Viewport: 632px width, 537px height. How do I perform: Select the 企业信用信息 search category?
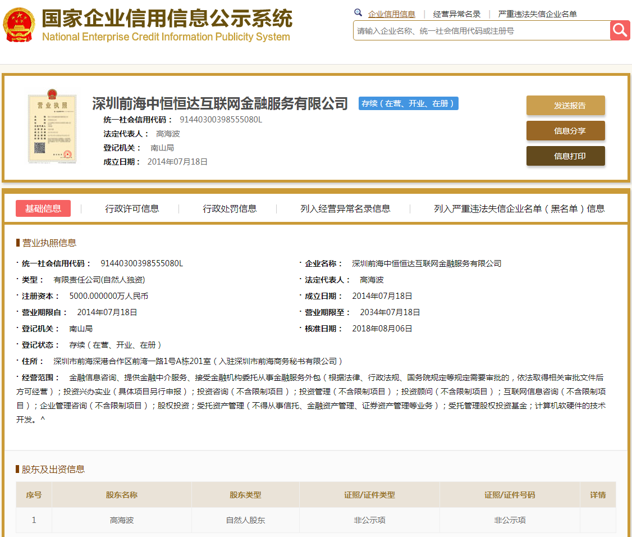[391, 14]
